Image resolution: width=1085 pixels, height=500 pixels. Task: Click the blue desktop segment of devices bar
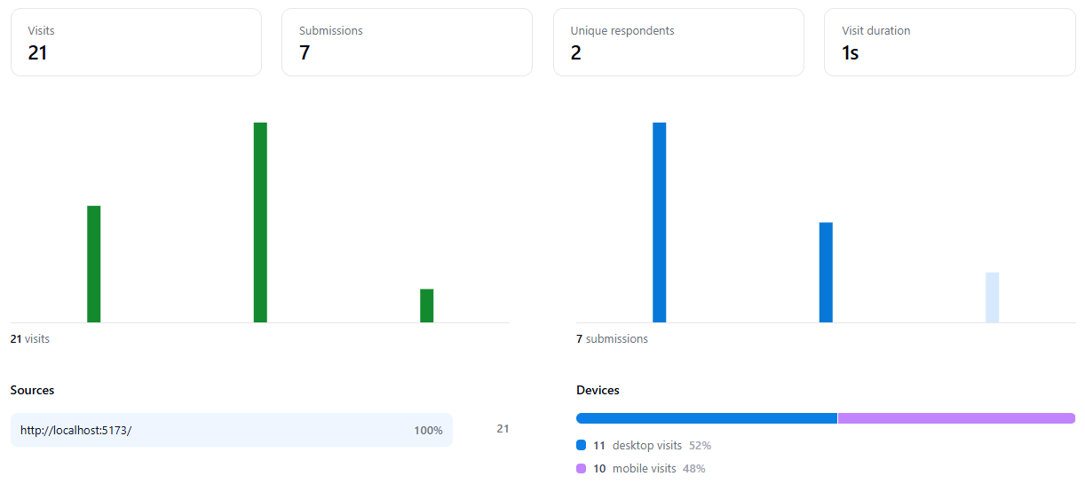click(x=707, y=418)
